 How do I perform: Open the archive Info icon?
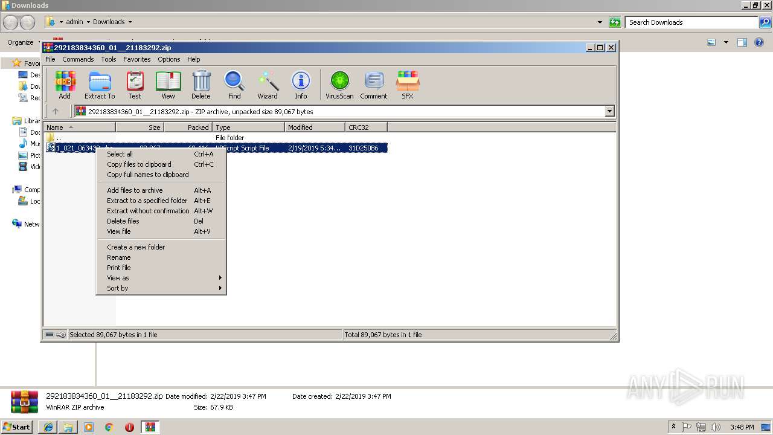[301, 85]
